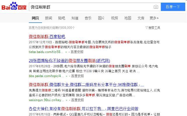This screenshot has height=116, width=187.
Task: View 百度快照 for the bbs.paidai.com result
Action: click(77, 76)
